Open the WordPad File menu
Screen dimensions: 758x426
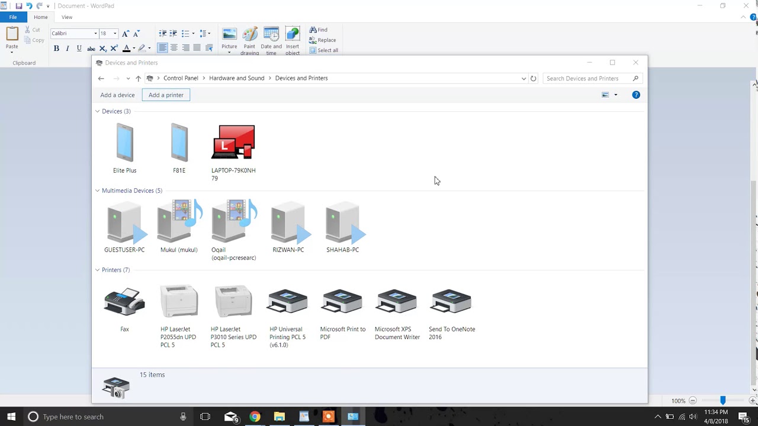point(13,17)
